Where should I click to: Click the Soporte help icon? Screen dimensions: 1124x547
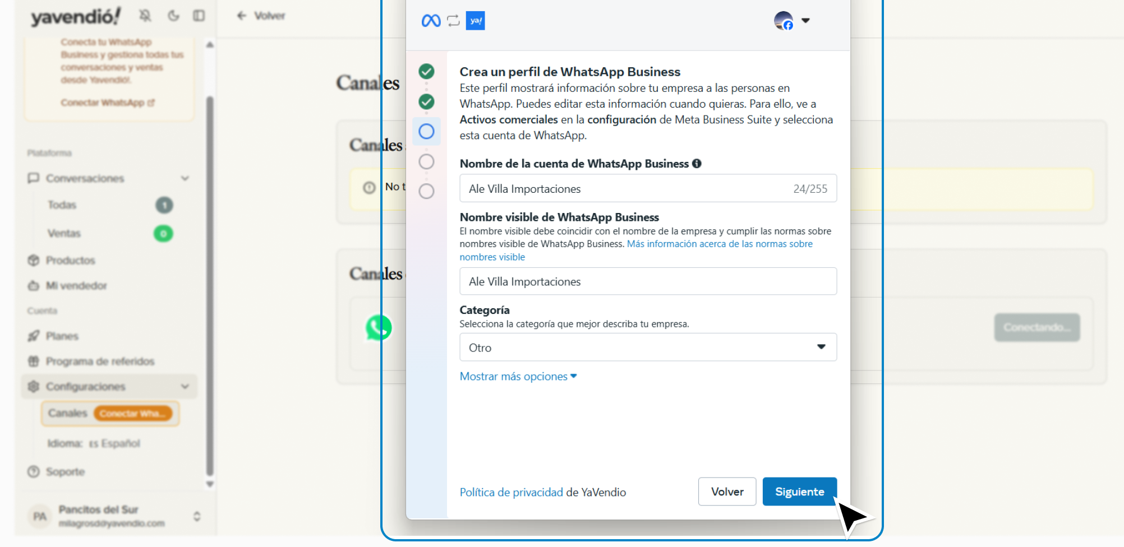(34, 472)
